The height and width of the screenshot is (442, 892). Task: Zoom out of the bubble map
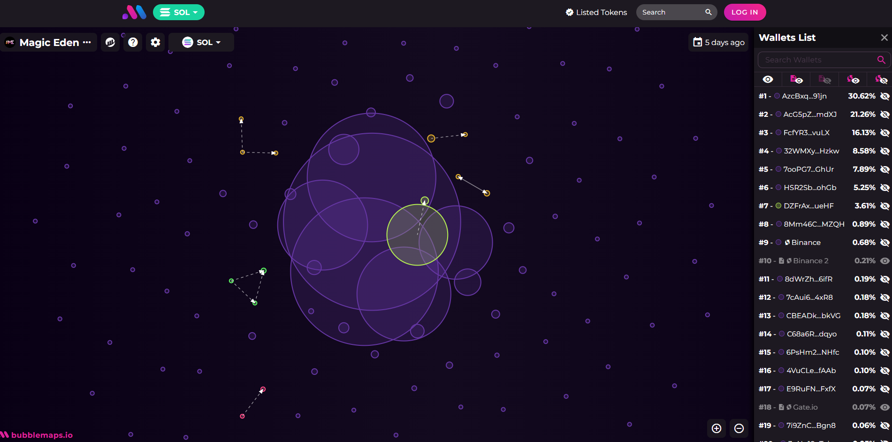pyautogui.click(x=739, y=428)
